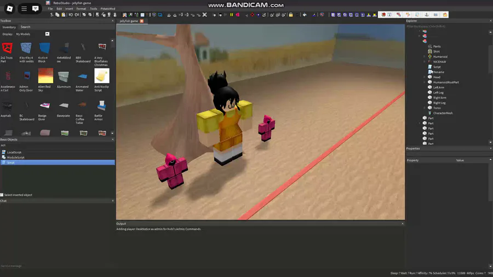
Task: Click the yellow padlock Lock tool icon
Action: pyautogui.click(x=291, y=15)
